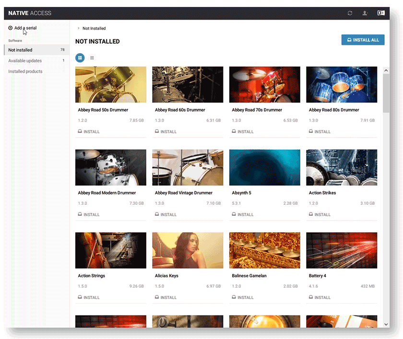Viewport: 403px width, 339px height.
Task: Click the 9.26 GB size of Action Strings
Action: point(136,286)
